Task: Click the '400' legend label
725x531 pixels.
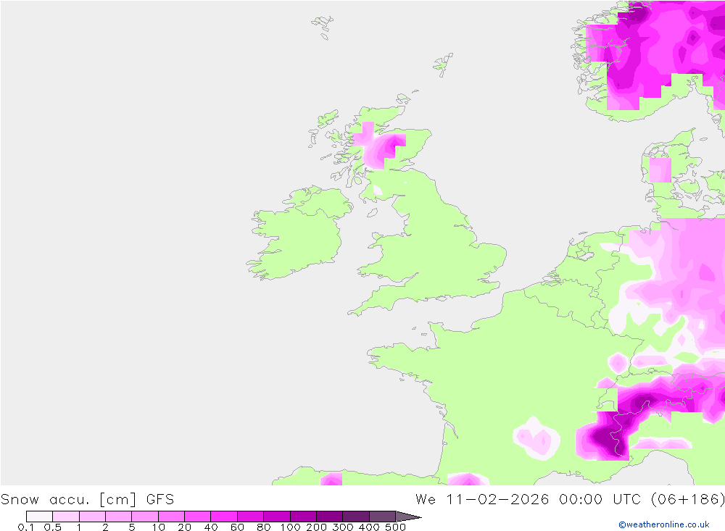Action: [369, 527]
